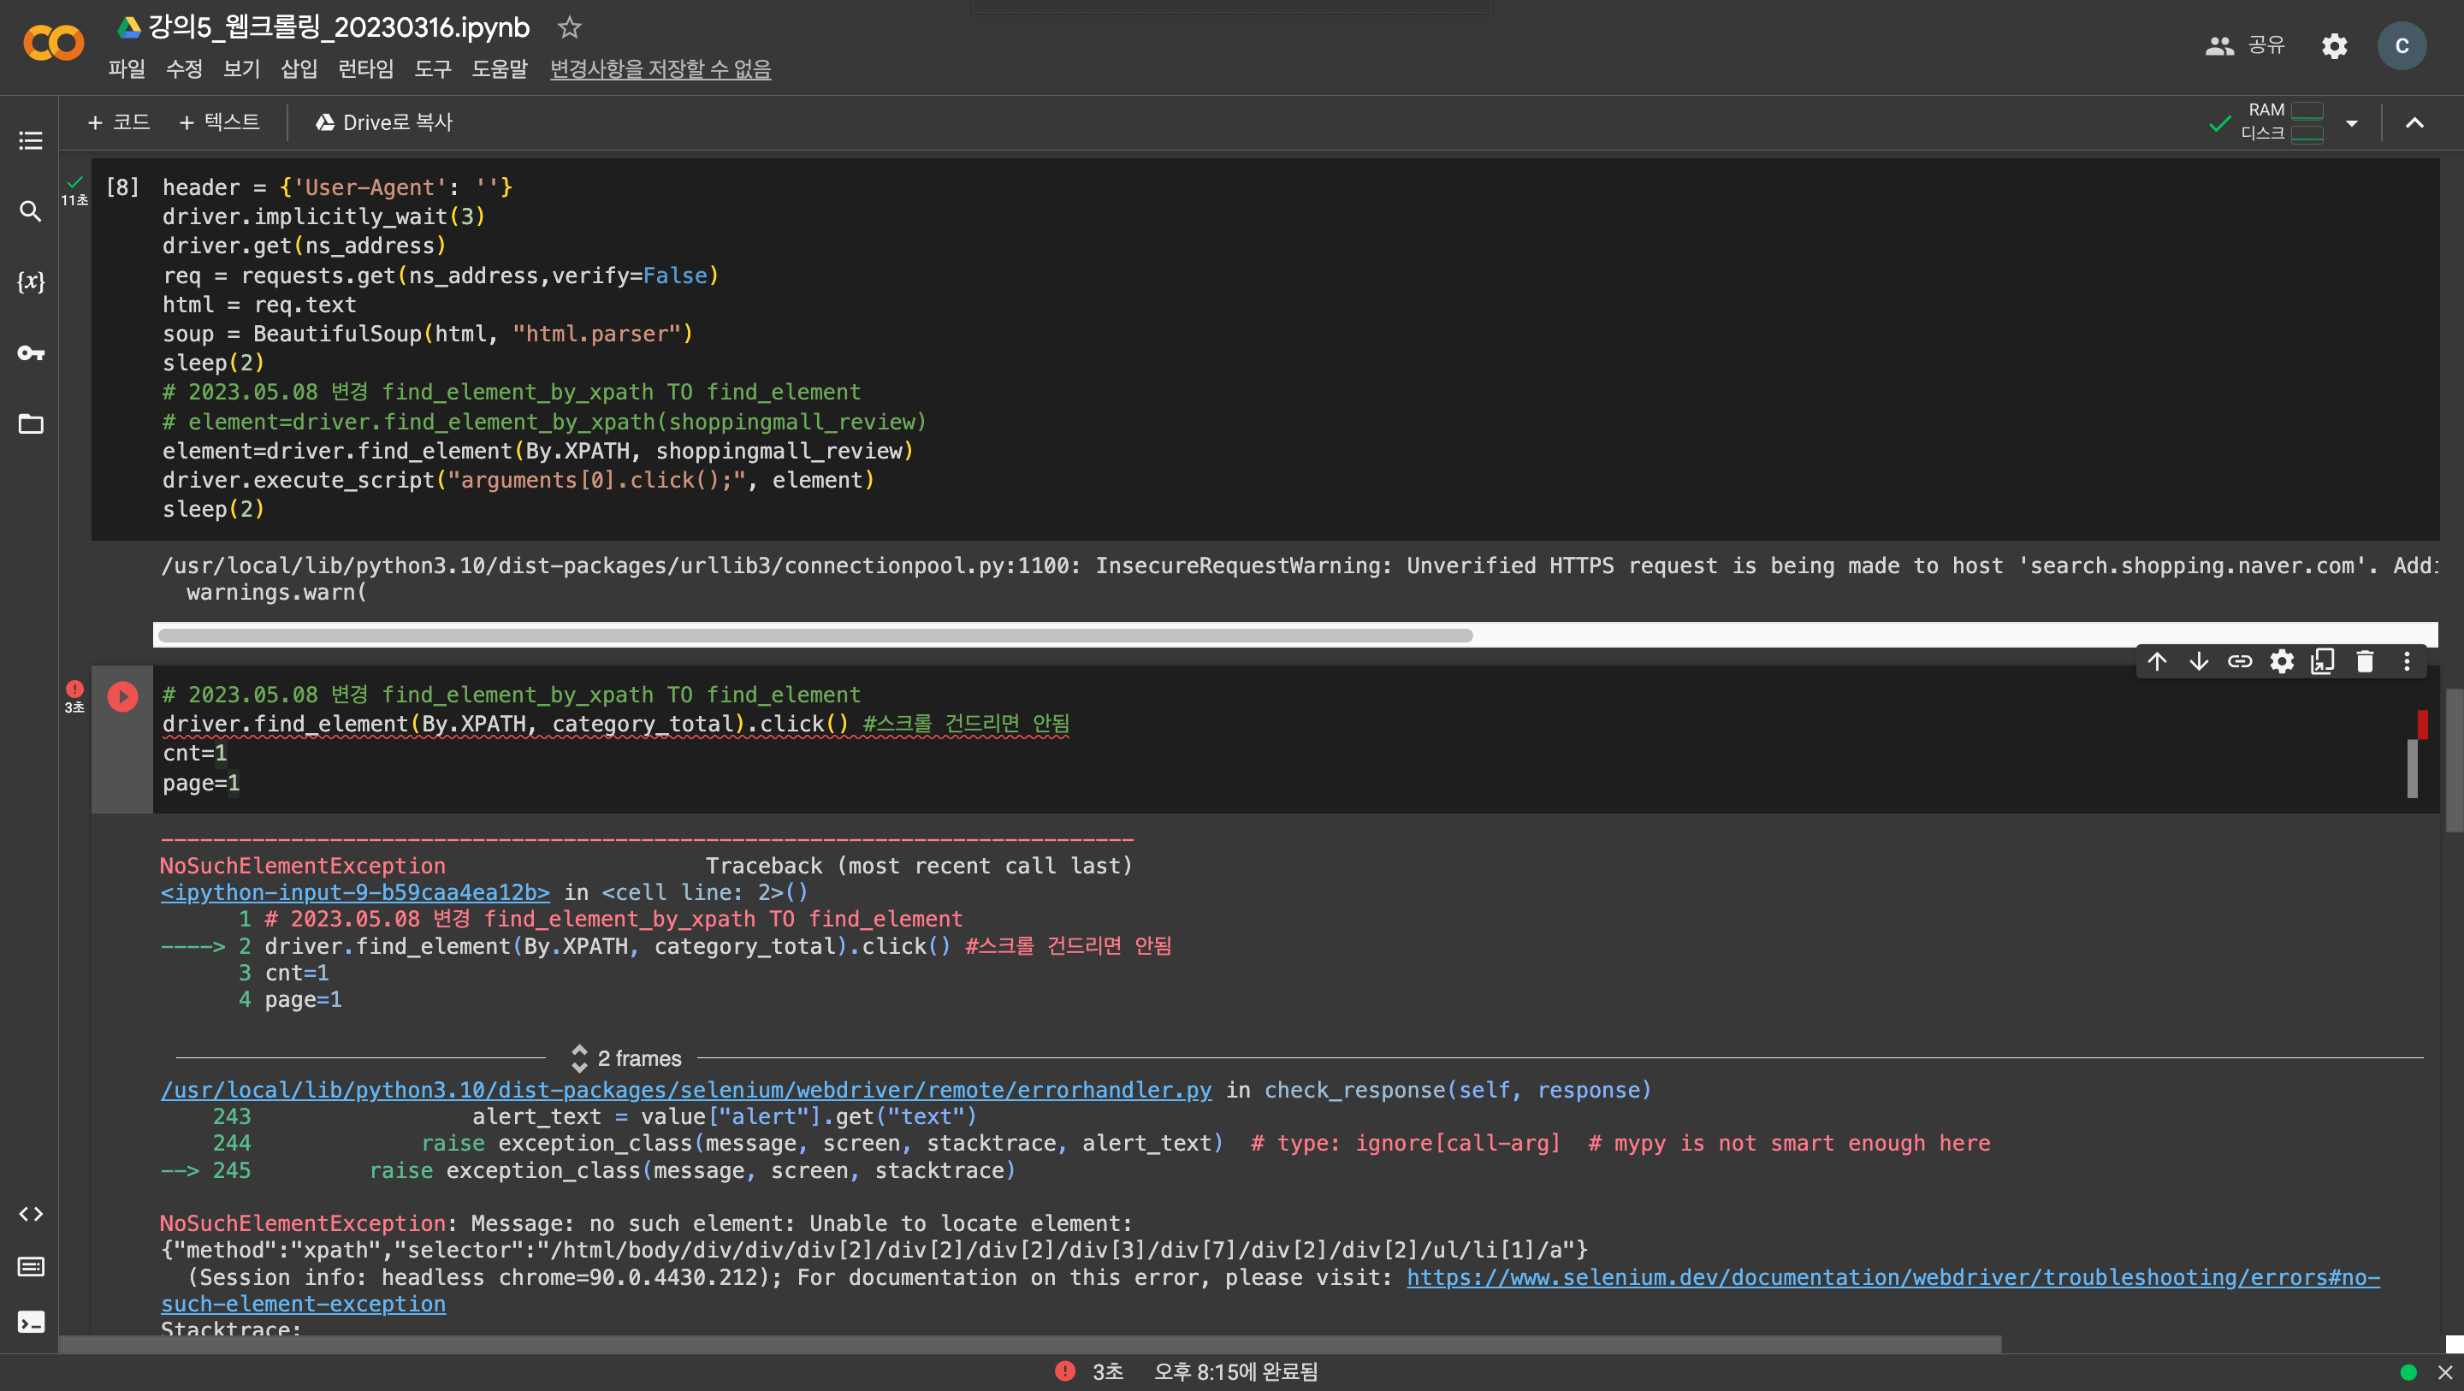Delete the selected cell with trash icon
Screen dimensions: 2464x1391
pos(2365,661)
